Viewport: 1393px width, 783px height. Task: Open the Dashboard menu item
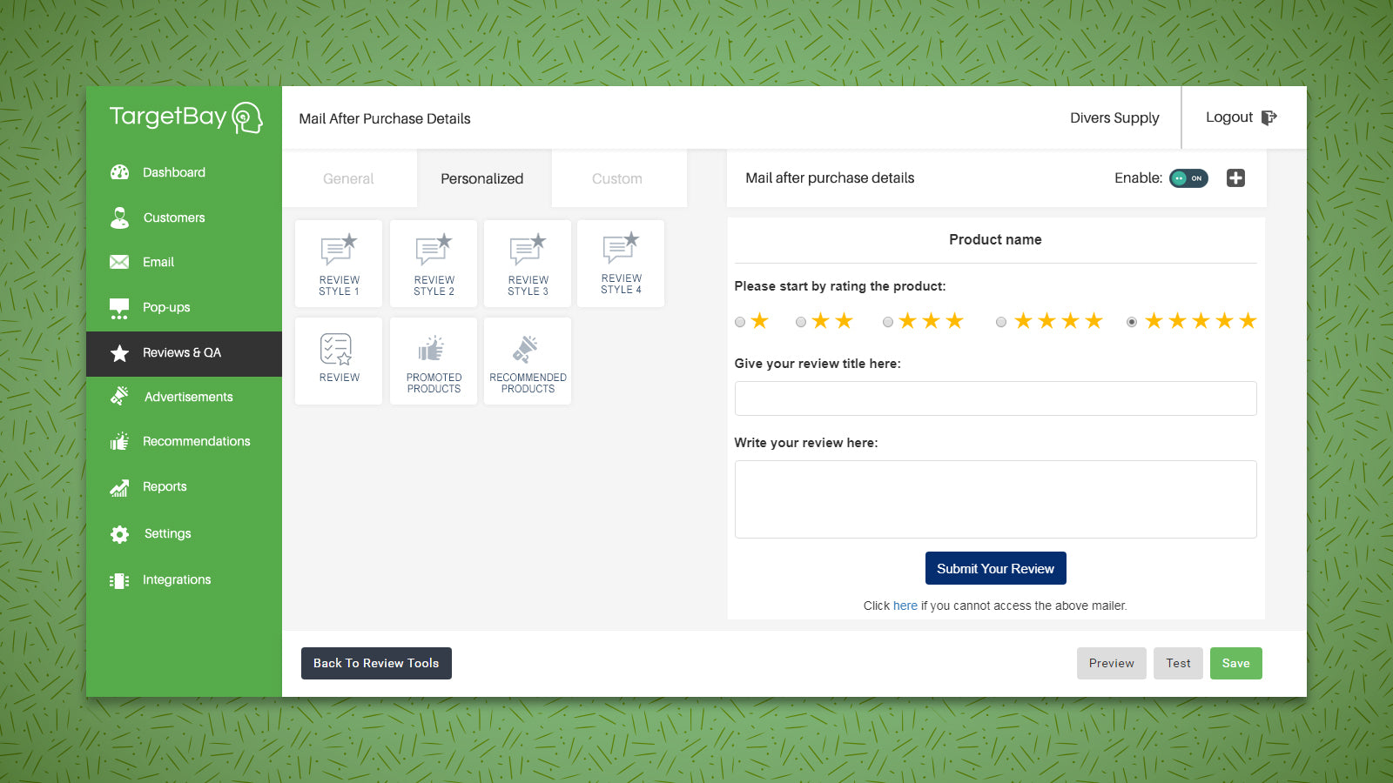(x=184, y=172)
